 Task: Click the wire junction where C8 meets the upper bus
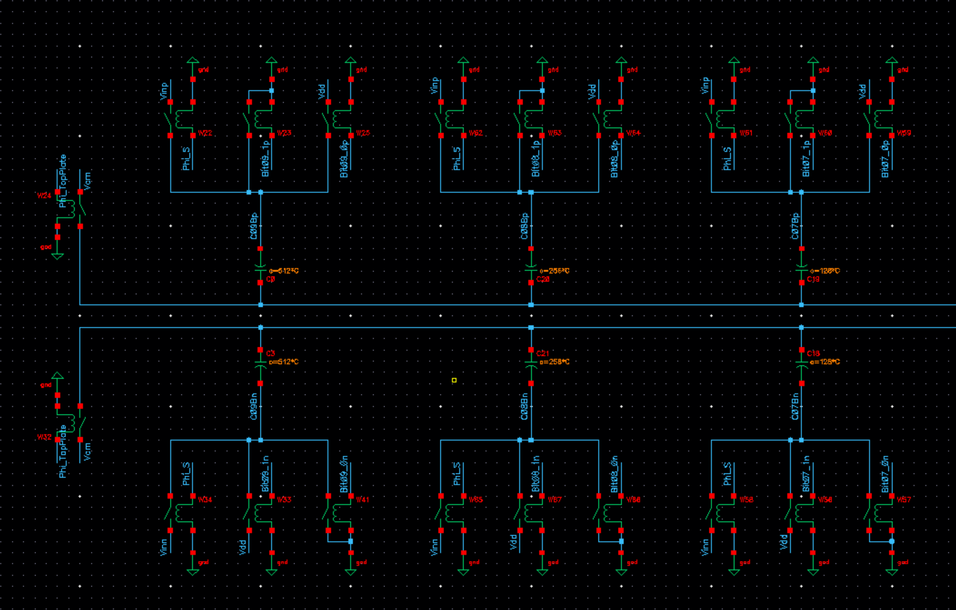click(x=261, y=305)
